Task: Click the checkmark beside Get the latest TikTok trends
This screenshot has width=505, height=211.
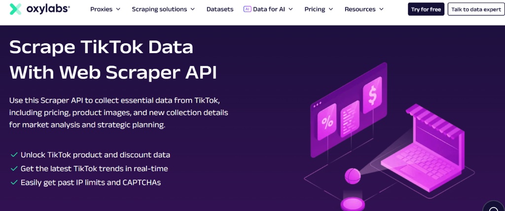Action: (x=14, y=169)
